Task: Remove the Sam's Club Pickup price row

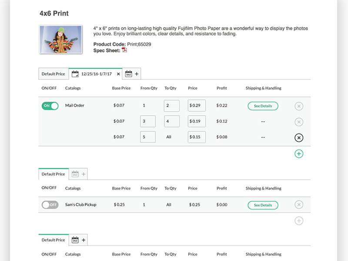Action: click(299, 205)
